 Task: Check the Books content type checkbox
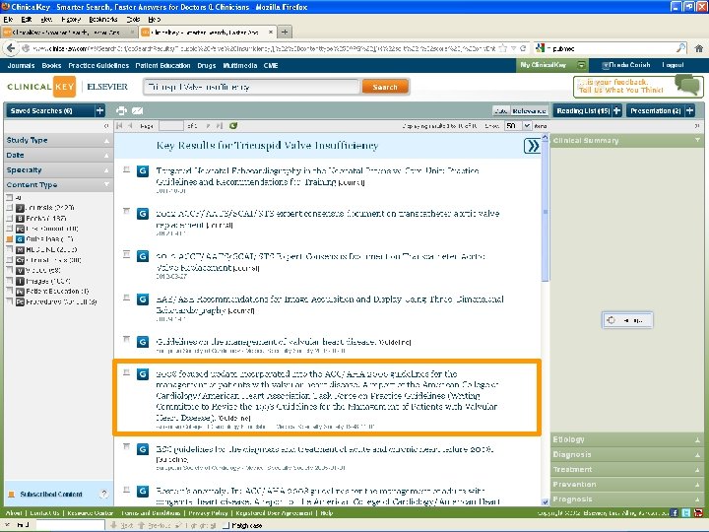coord(10,218)
